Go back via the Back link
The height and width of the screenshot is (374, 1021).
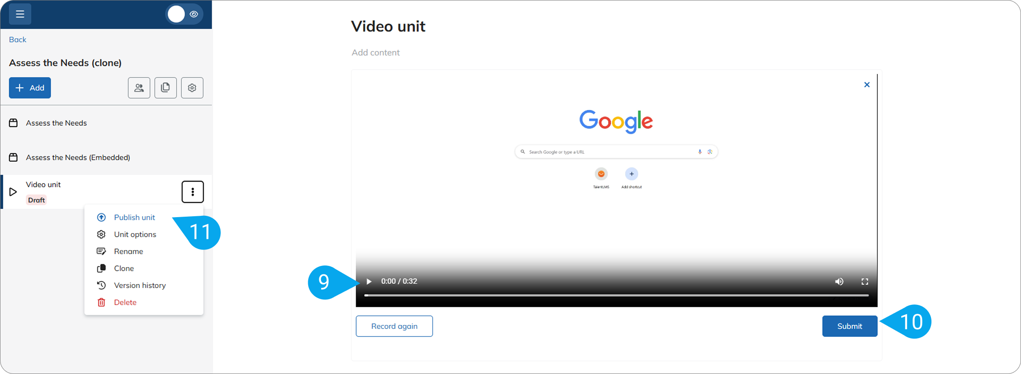[18, 39]
